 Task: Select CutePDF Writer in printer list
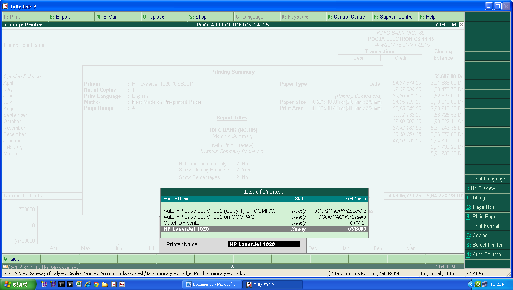[x=264, y=223]
